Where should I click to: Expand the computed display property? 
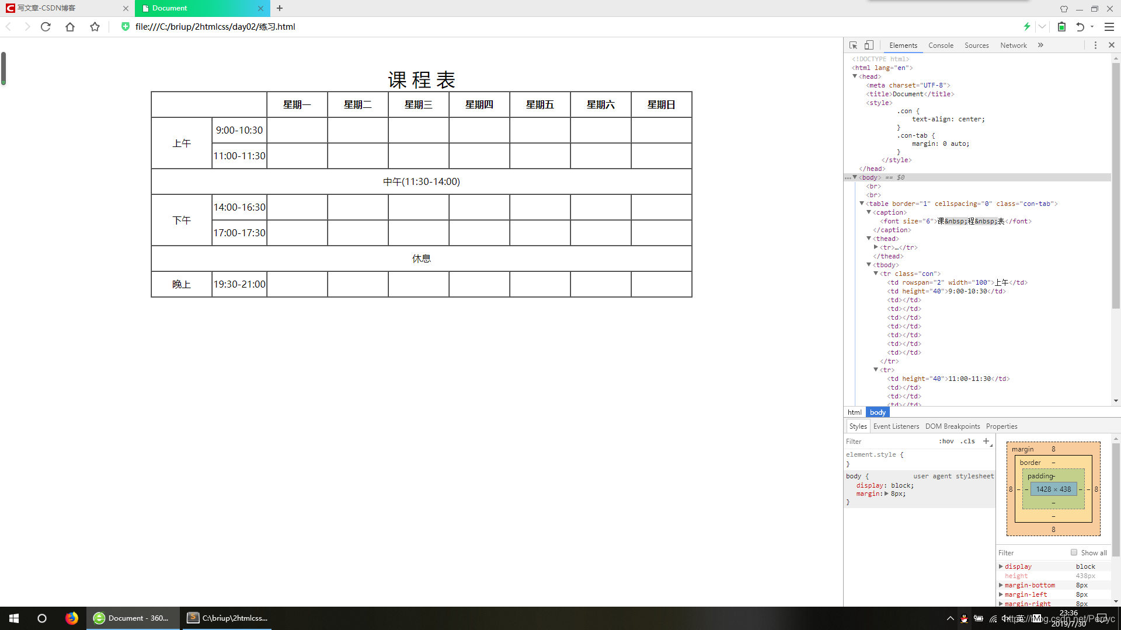pyautogui.click(x=1001, y=566)
